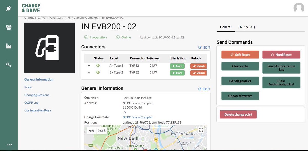Viewport: 308px width, 151px height.
Task: Go to Chargers breadcrumb
Action: 56,18
